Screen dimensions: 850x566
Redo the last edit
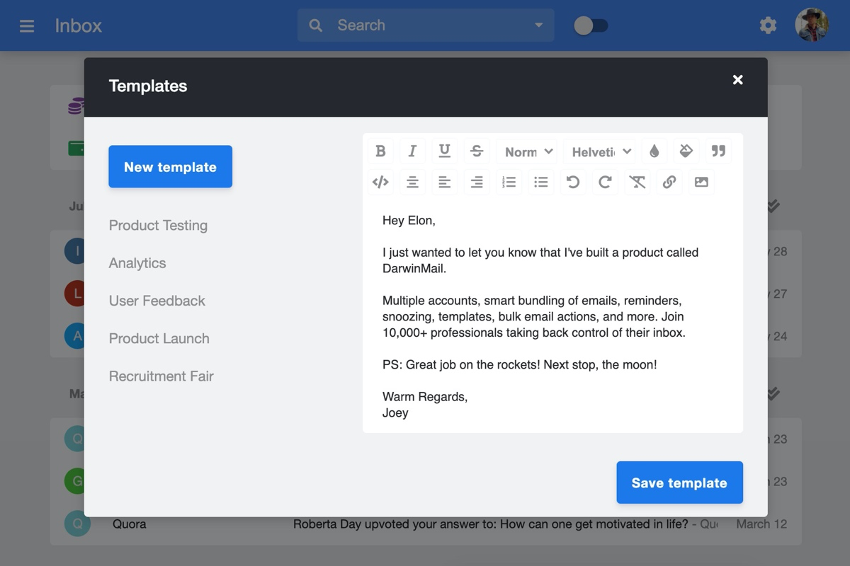605,182
